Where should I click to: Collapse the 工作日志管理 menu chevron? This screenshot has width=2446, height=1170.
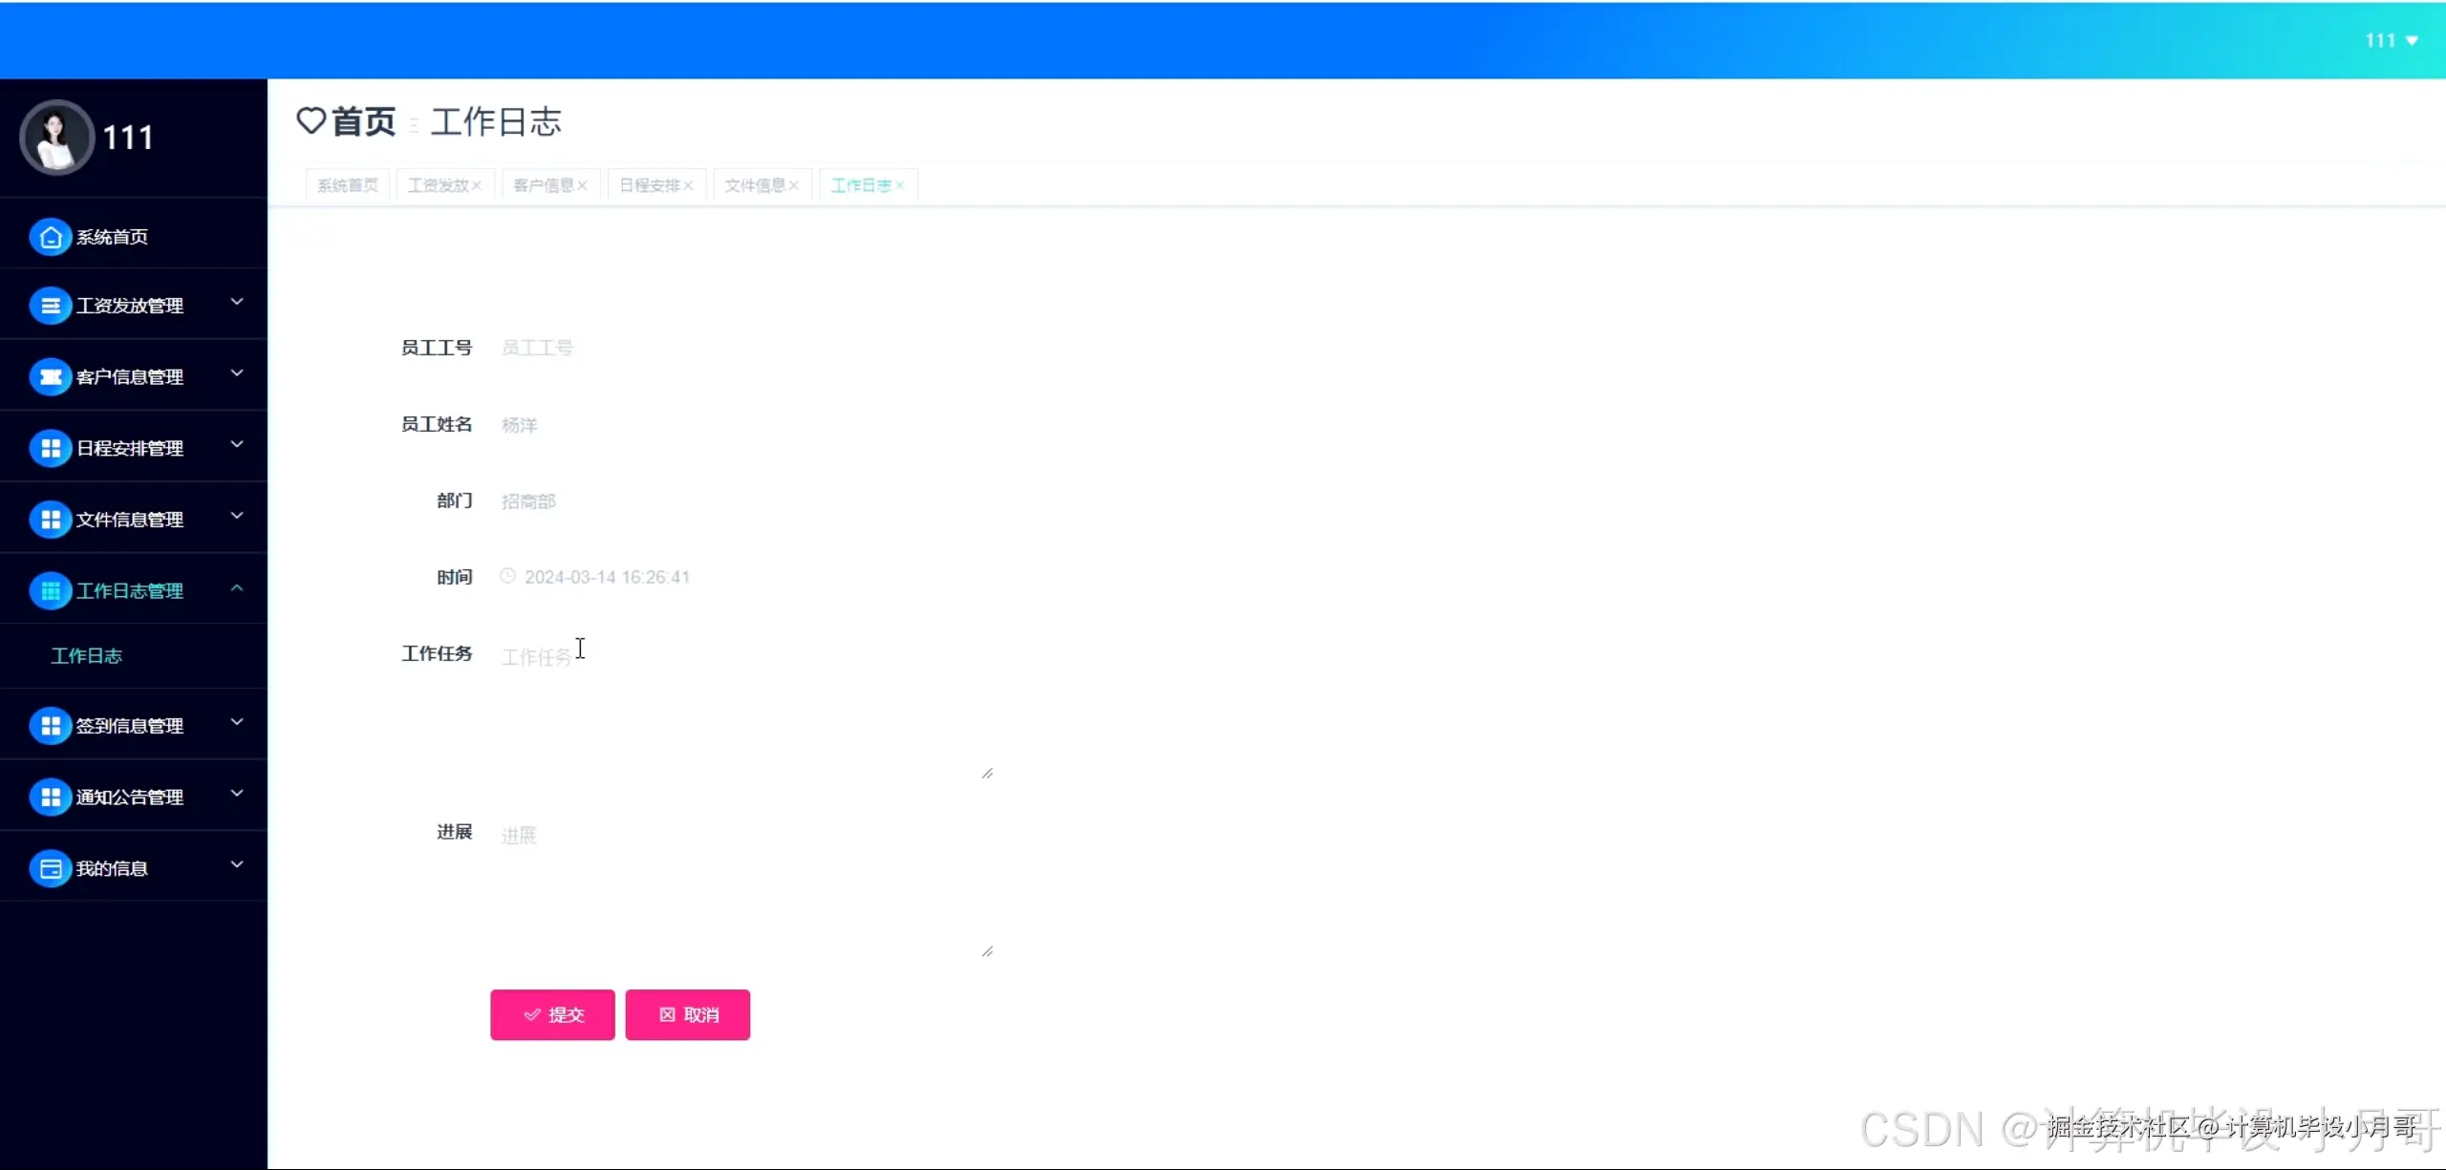tap(237, 588)
